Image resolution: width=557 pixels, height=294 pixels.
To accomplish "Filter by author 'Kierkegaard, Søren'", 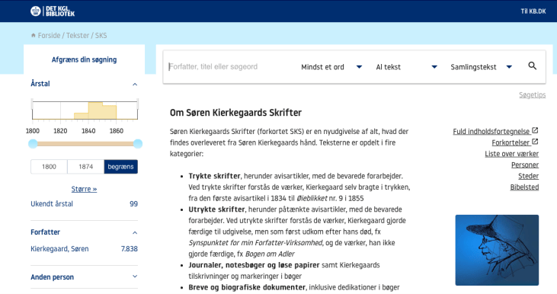I will pos(59,249).
